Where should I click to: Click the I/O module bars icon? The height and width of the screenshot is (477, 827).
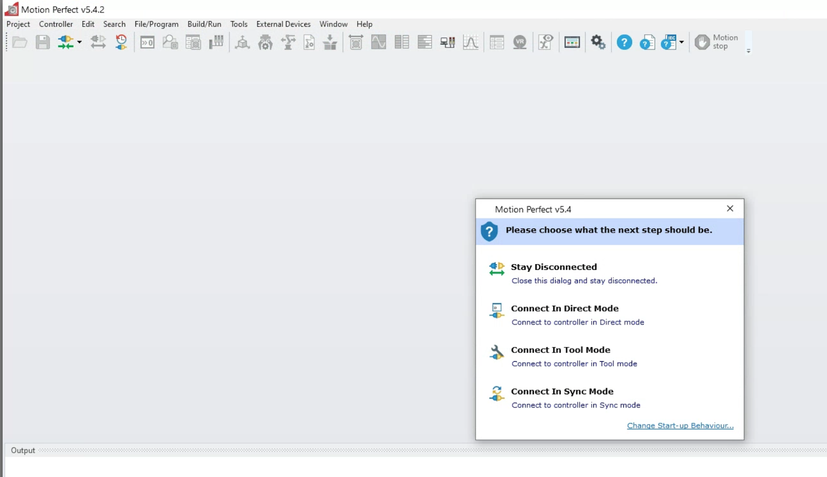point(216,42)
